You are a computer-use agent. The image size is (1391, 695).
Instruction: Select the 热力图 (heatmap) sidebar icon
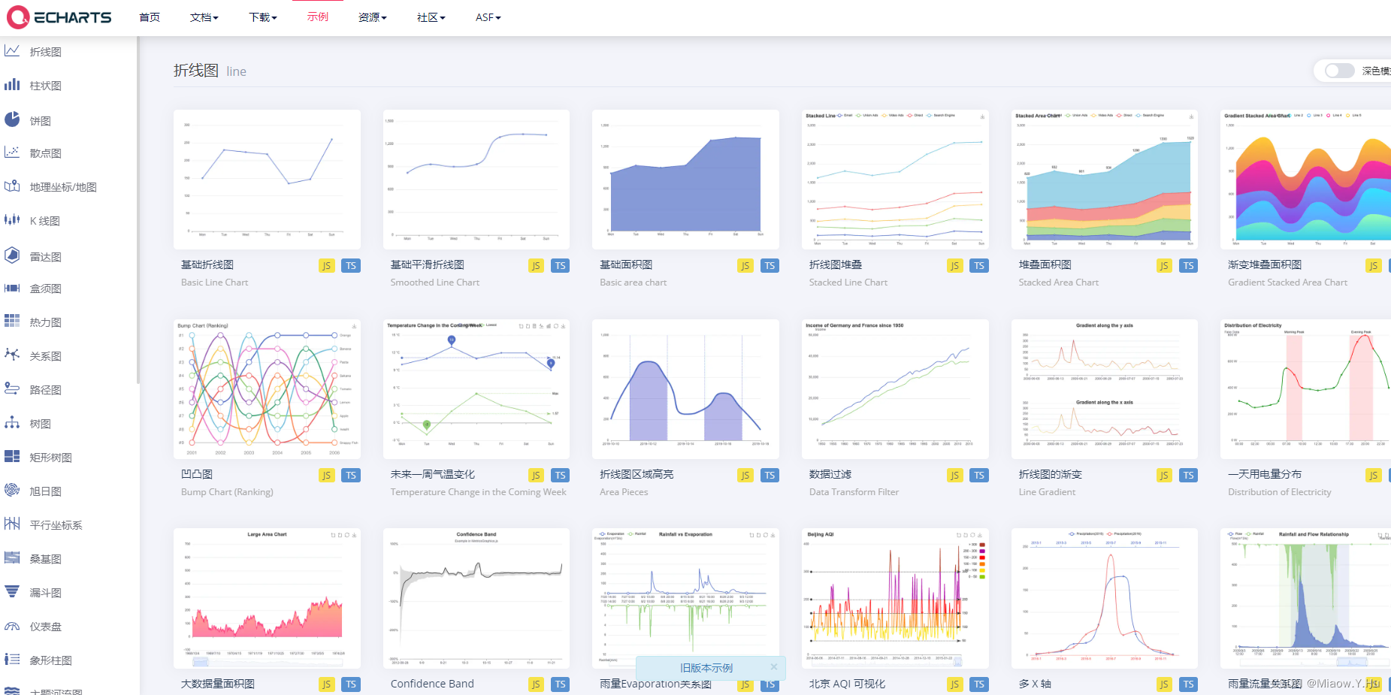(12, 322)
